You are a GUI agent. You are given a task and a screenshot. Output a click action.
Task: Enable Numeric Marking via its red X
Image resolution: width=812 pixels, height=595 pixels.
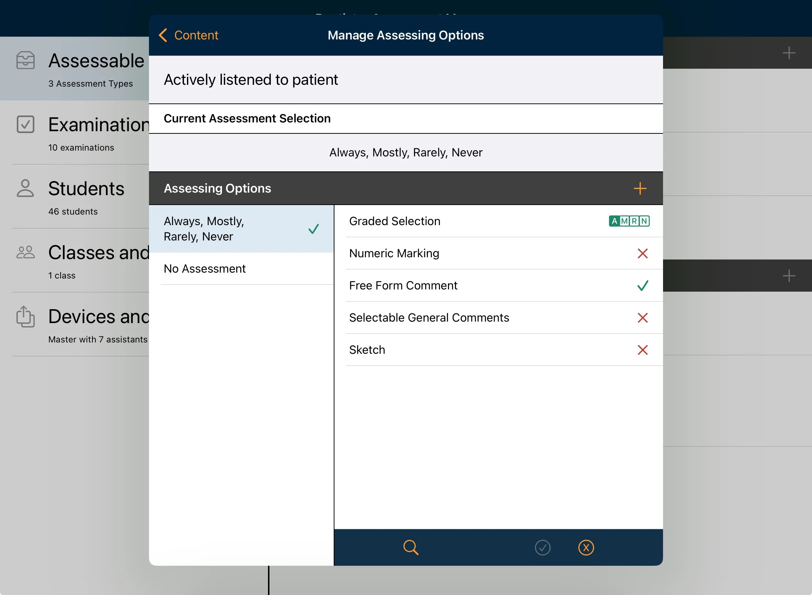pyautogui.click(x=643, y=253)
